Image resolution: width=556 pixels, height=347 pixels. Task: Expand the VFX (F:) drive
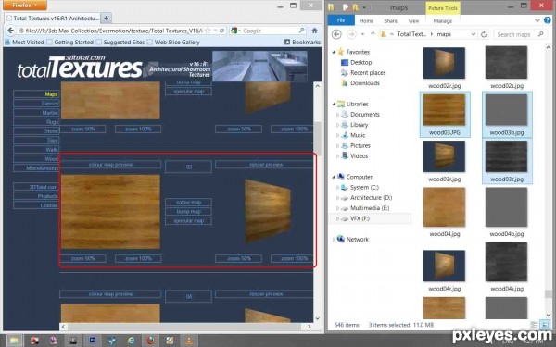click(337, 218)
